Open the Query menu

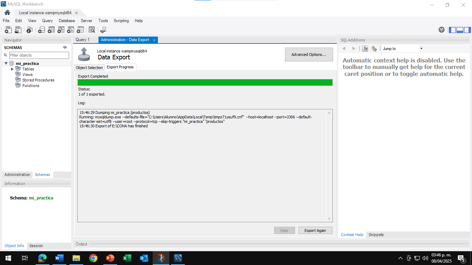(x=48, y=21)
